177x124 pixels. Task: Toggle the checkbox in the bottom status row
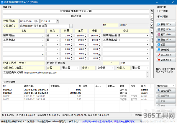pos(133,115)
